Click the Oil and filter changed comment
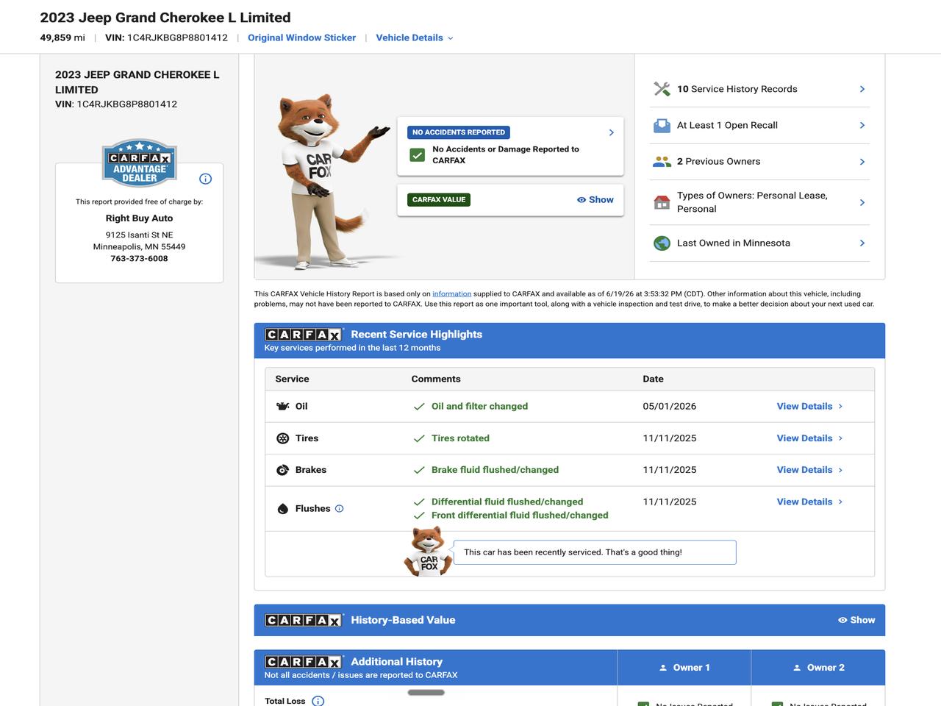 pyautogui.click(x=479, y=406)
